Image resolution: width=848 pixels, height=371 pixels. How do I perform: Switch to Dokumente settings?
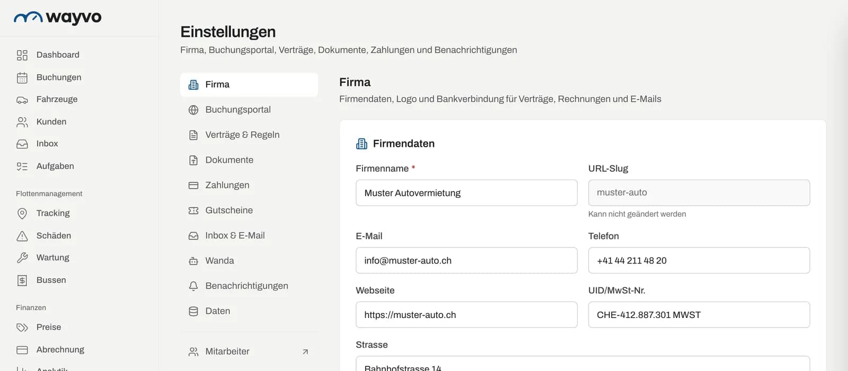[x=249, y=160]
